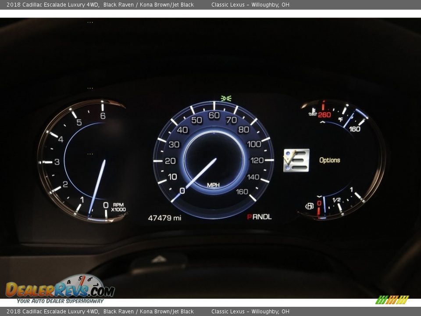The image size is (421, 316).
Task: Click the 10 mark on the speedometer
Action: point(172,177)
